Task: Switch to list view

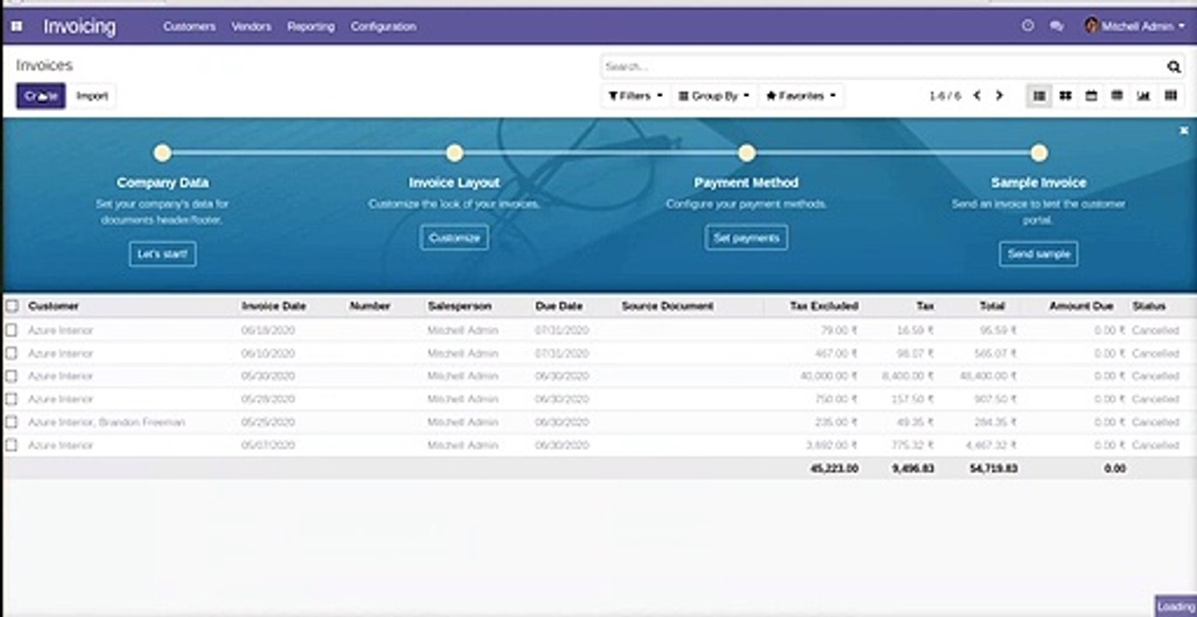Action: point(1039,96)
